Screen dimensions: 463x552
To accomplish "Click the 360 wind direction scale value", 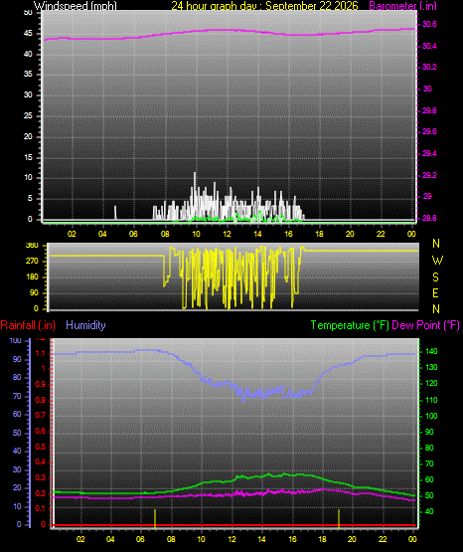I will (32, 246).
